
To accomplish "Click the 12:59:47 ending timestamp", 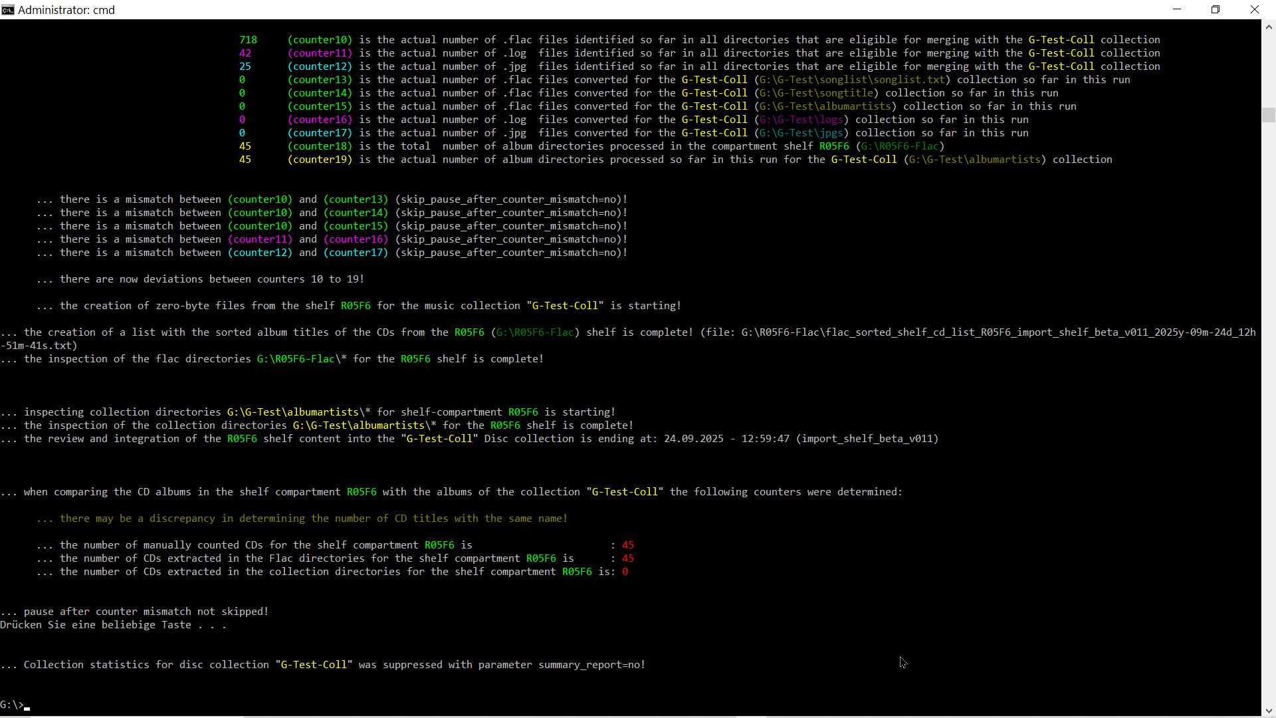I will (764, 439).
